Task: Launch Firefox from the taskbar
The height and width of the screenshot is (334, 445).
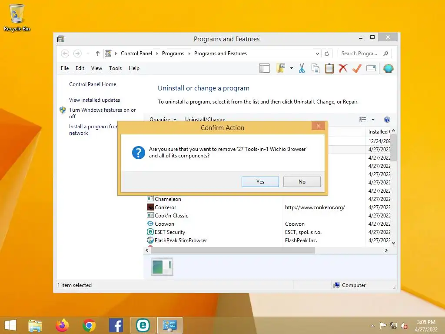Action: pos(62,325)
